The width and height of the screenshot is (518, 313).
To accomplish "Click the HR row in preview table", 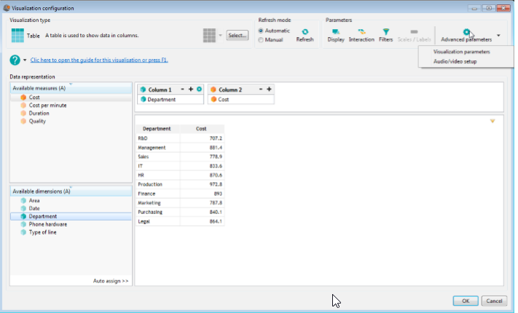I will point(180,175).
